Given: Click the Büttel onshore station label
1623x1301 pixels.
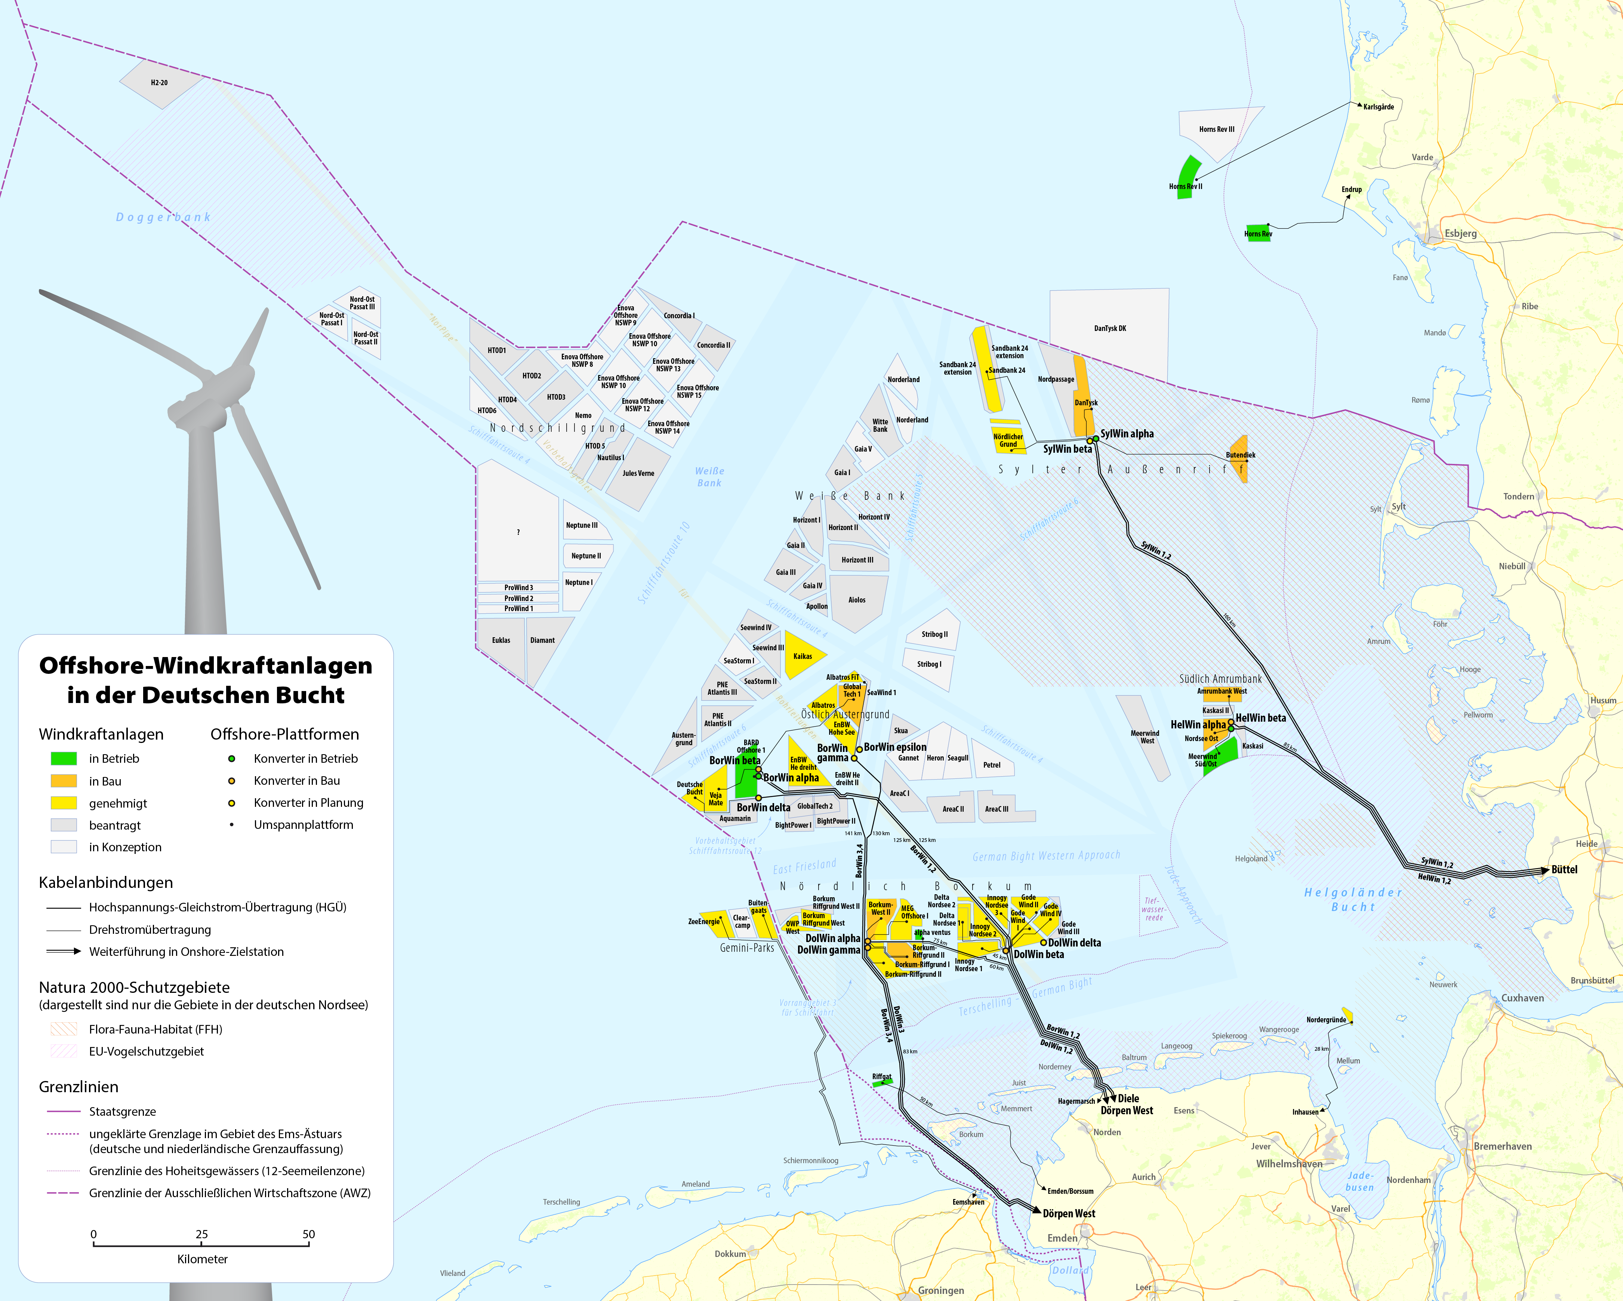Looking at the screenshot, I should 1564,869.
